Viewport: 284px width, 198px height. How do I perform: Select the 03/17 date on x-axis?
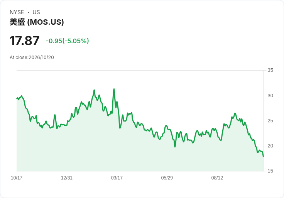[x=117, y=178]
